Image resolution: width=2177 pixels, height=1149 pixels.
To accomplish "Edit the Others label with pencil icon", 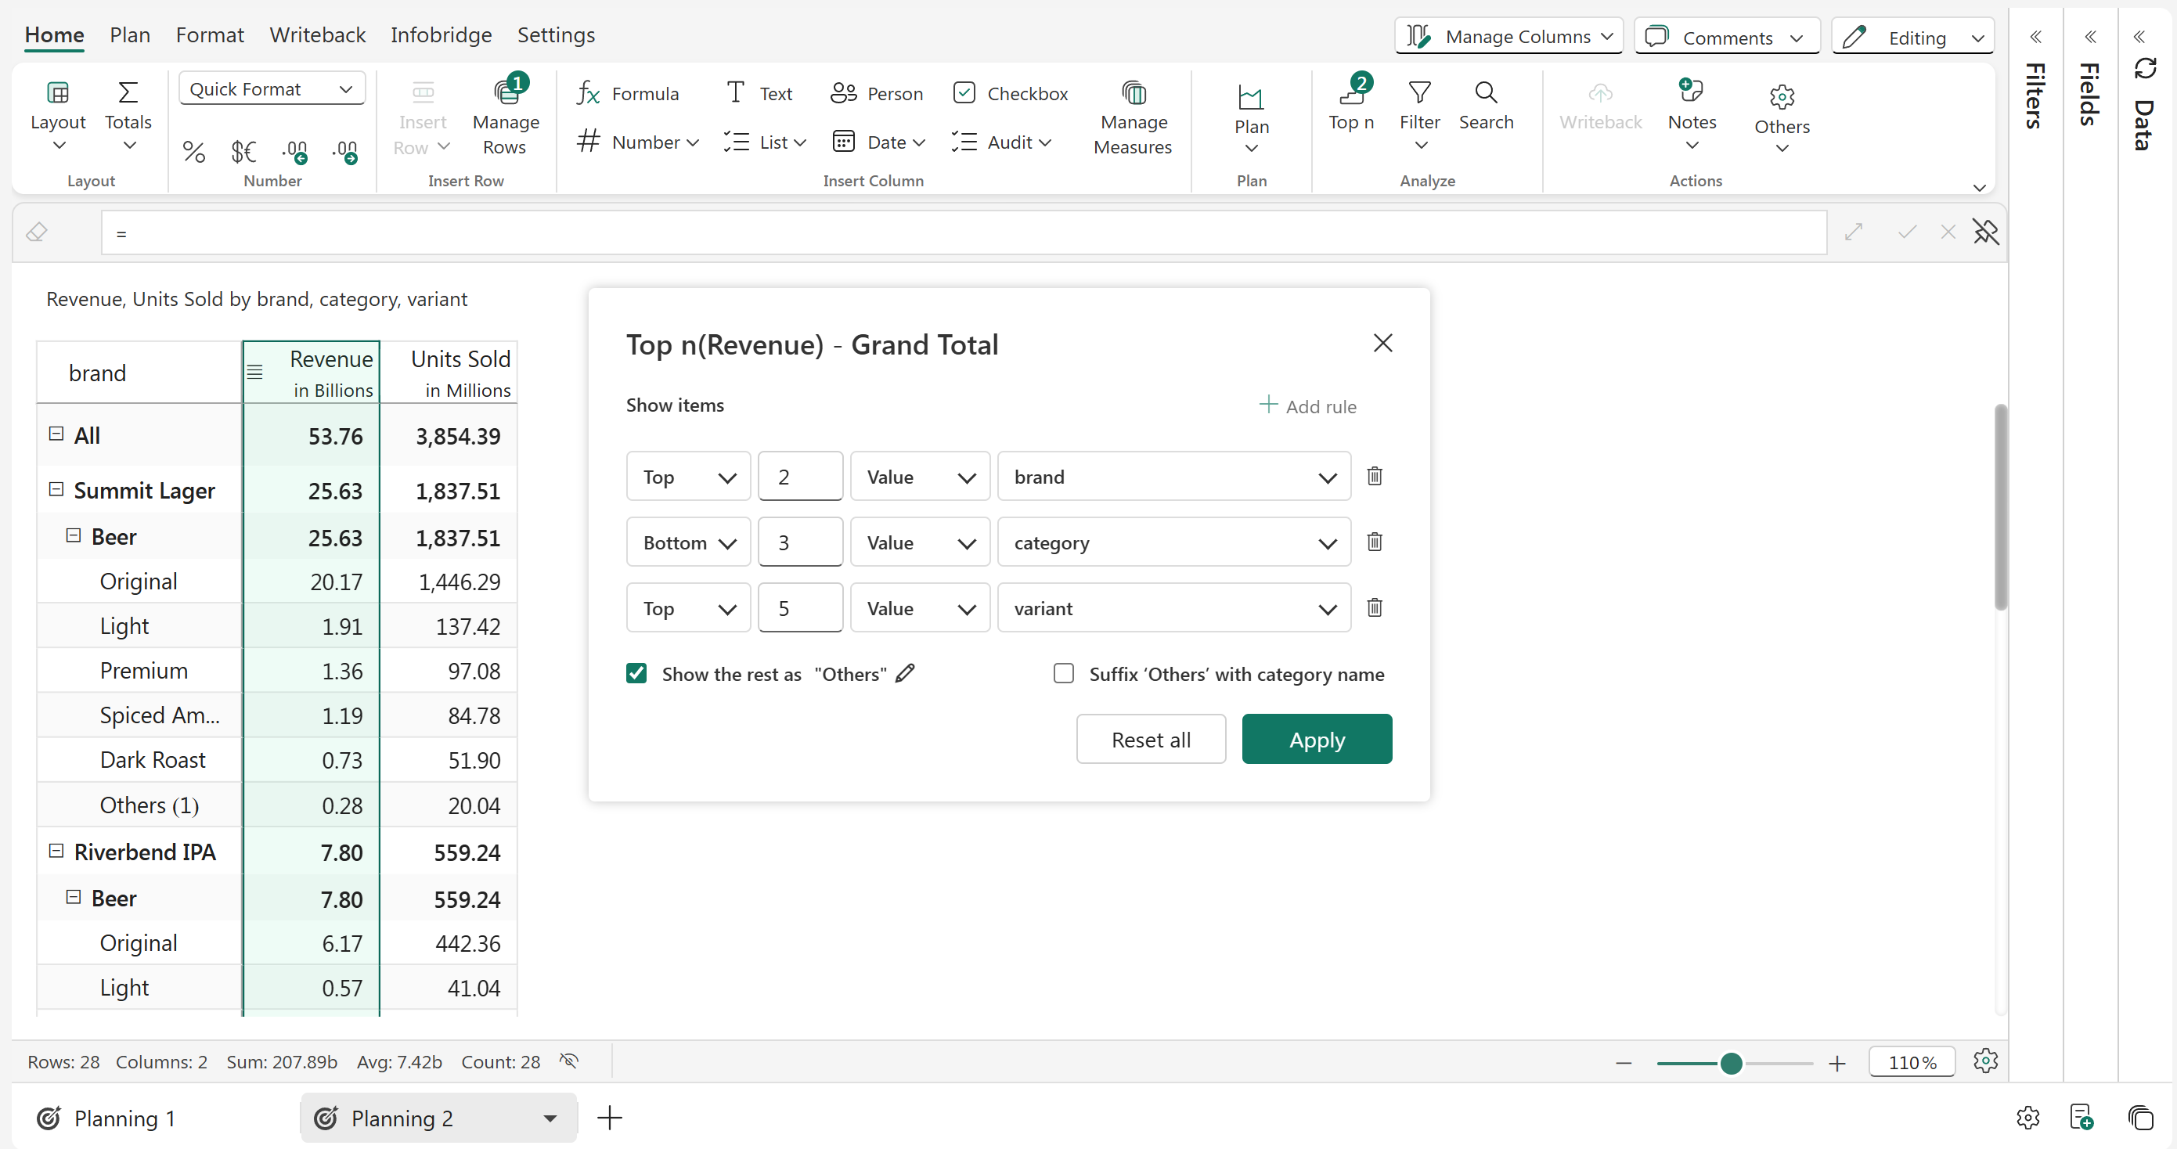I will (x=905, y=673).
